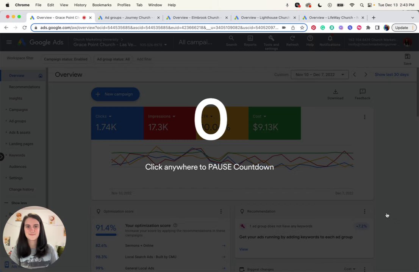Open General Local Ads score row
The width and height of the screenshot is (419, 272).
(x=160, y=268)
